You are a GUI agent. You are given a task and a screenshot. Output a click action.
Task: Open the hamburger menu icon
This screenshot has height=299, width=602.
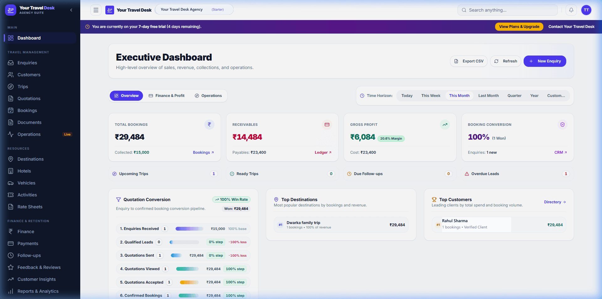(96, 10)
